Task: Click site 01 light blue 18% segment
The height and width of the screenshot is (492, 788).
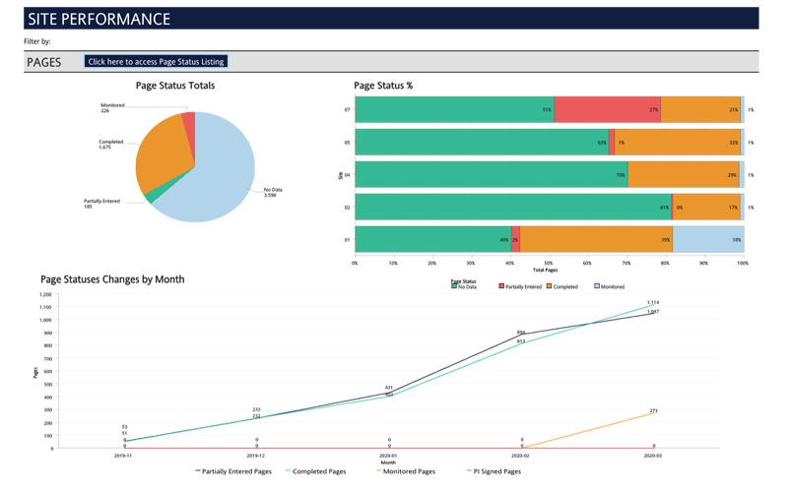Action: coord(707,240)
